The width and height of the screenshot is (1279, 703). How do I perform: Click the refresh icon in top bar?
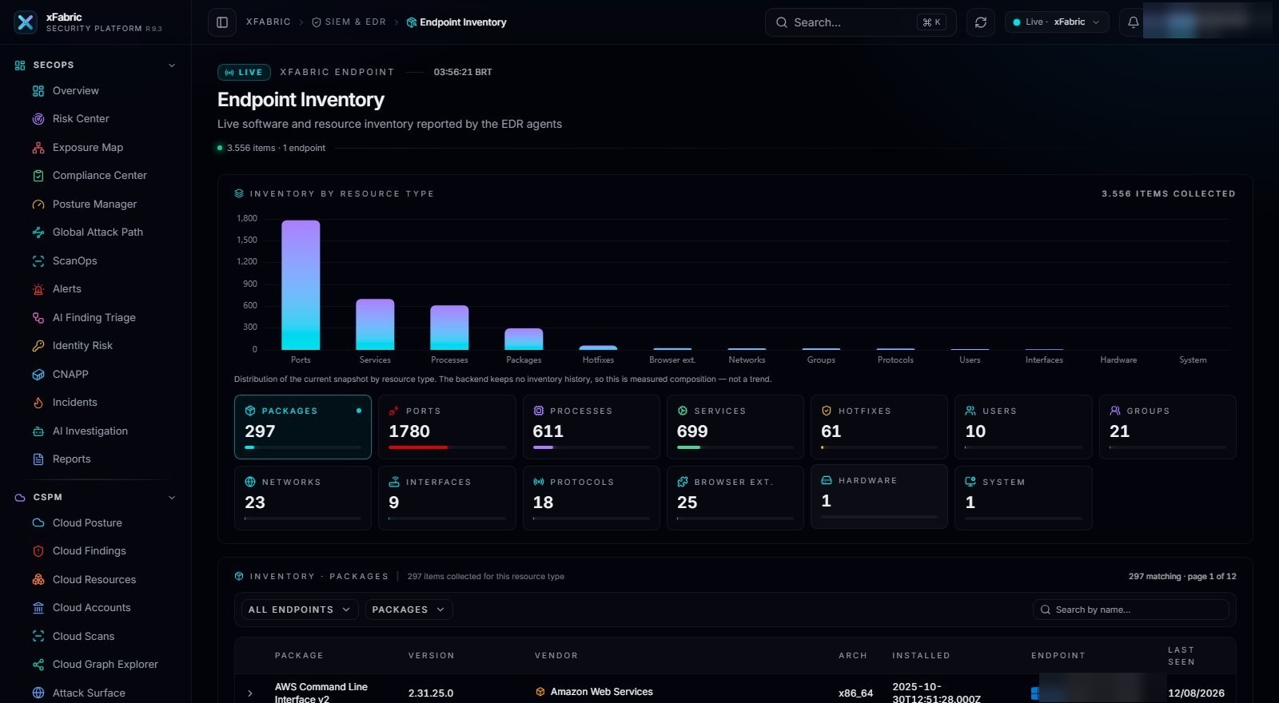(981, 22)
